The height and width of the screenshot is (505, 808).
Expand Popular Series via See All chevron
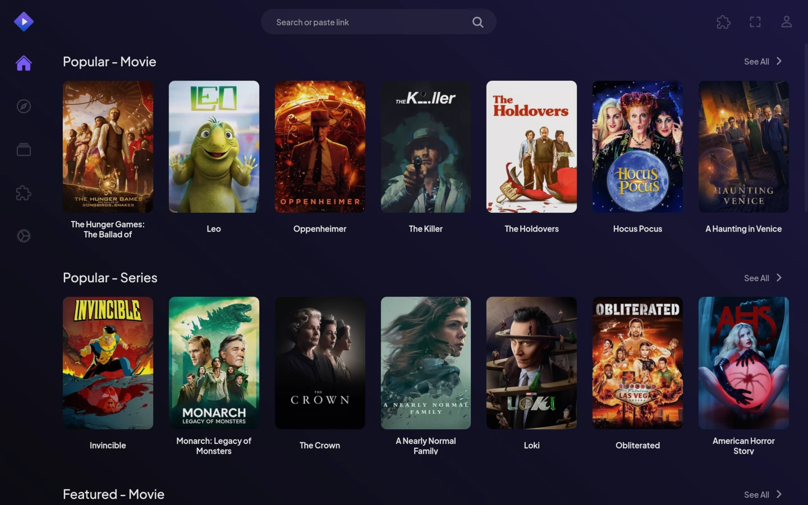point(779,278)
